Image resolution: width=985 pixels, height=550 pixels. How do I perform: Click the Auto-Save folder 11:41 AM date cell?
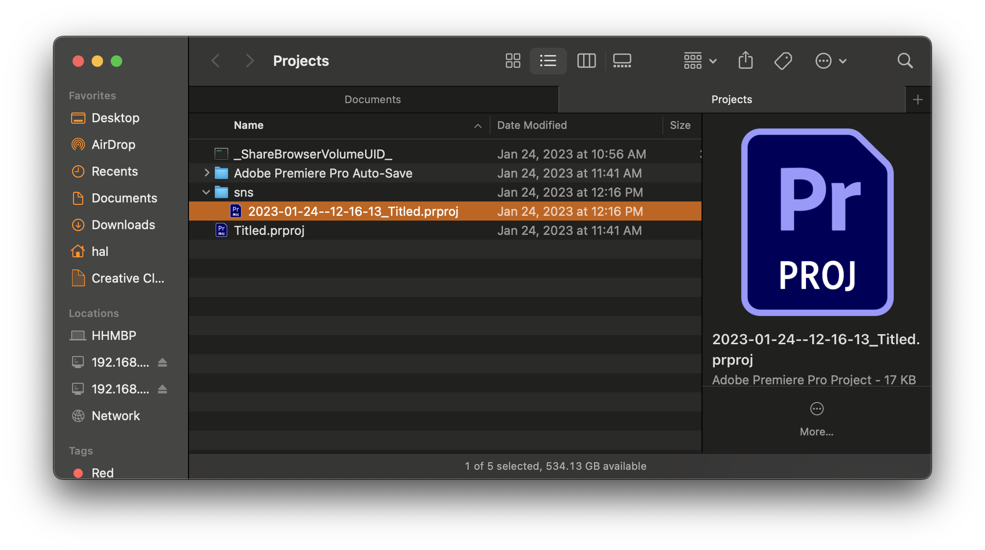[569, 173]
